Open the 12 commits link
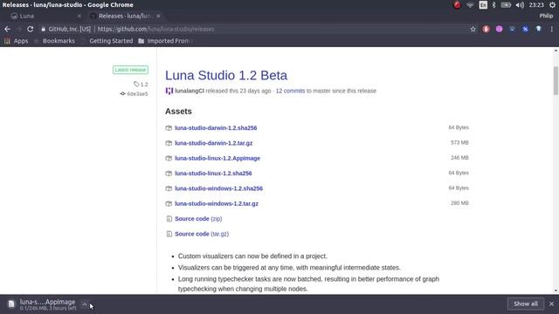Viewport: 559px width, 314px height. pyautogui.click(x=290, y=91)
